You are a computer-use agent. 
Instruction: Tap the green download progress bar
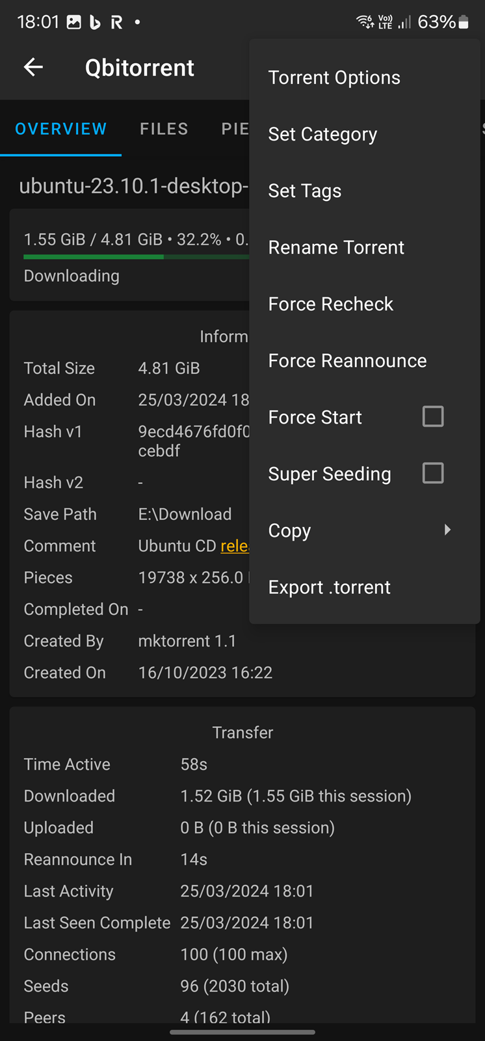click(94, 257)
